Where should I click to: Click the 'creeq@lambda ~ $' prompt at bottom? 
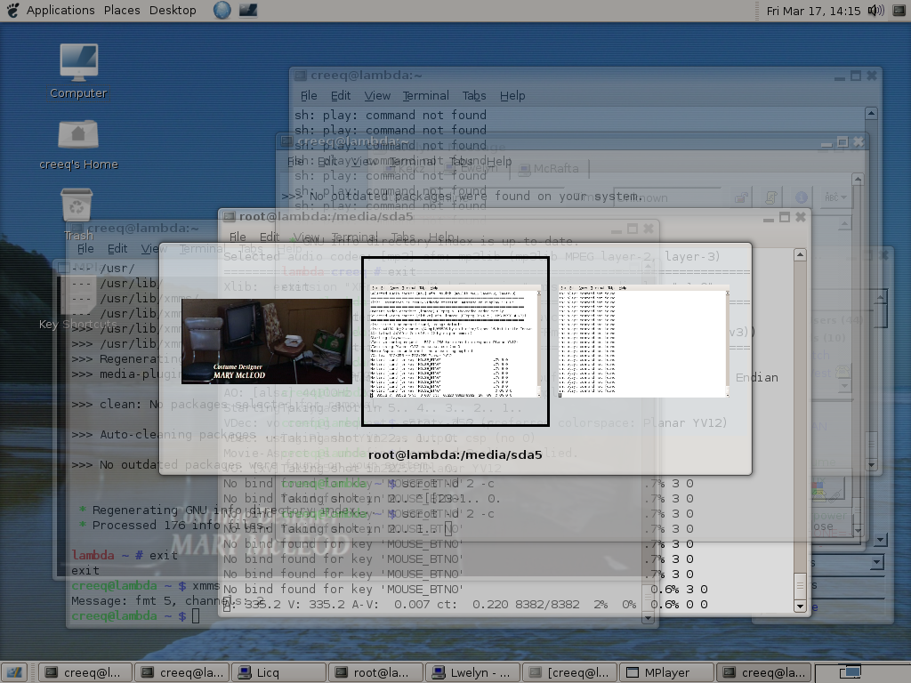click(129, 615)
